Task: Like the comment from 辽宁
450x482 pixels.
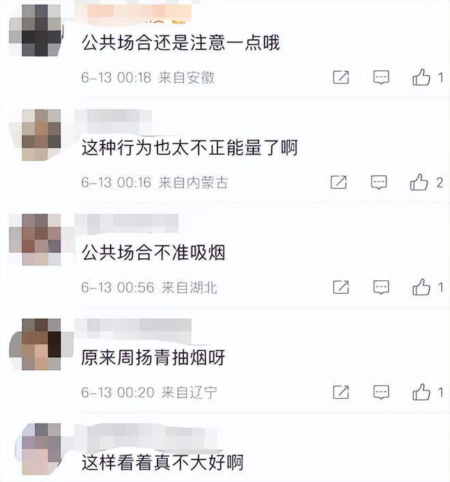Action: coord(421,392)
